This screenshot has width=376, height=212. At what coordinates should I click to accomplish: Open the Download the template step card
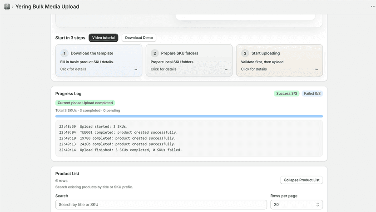pos(99,61)
